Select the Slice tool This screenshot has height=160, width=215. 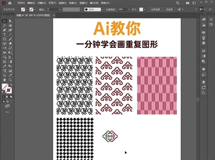(10, 75)
